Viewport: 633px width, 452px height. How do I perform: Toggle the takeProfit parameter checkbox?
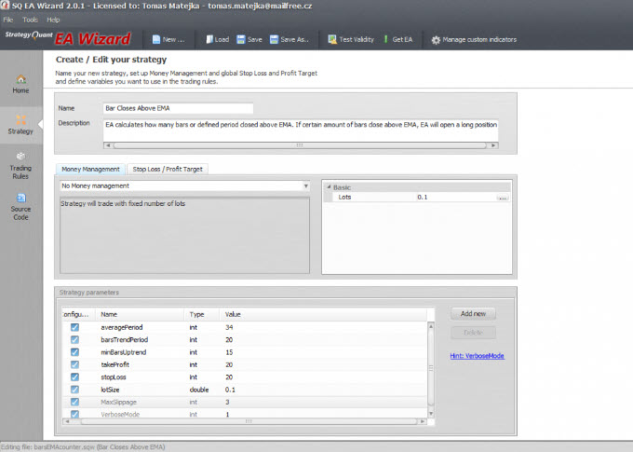point(74,364)
